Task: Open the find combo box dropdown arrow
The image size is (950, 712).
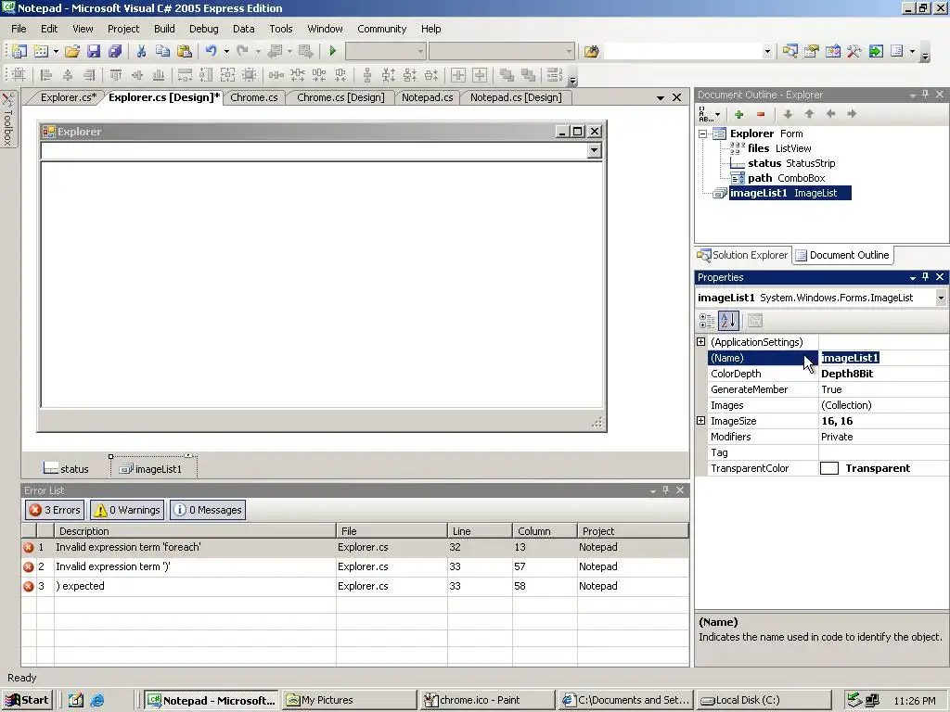Action: tap(767, 52)
